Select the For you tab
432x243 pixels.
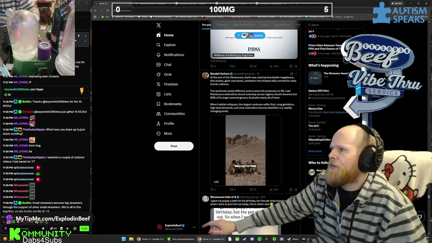(207, 25)
